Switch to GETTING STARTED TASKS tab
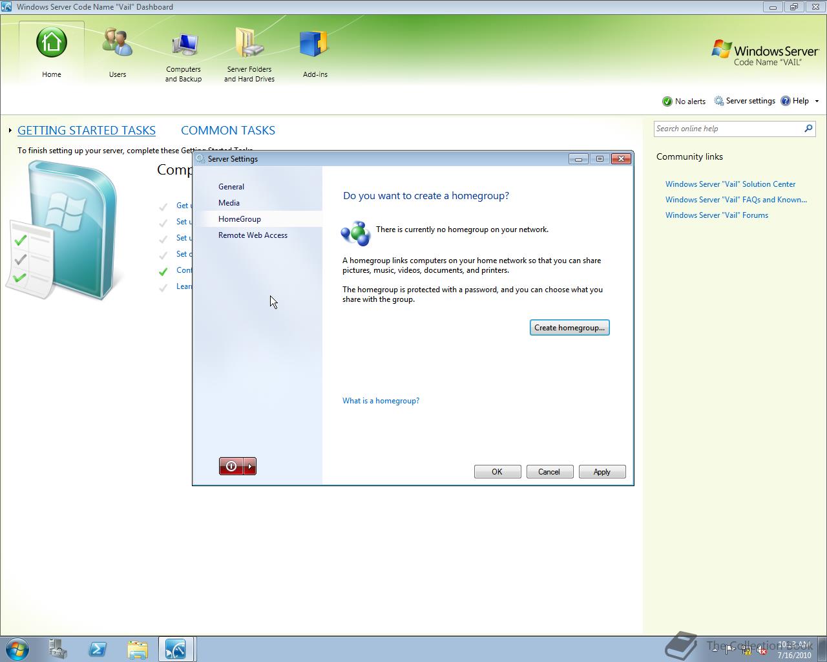Screen dimensions: 827x662 pyautogui.click(x=87, y=131)
